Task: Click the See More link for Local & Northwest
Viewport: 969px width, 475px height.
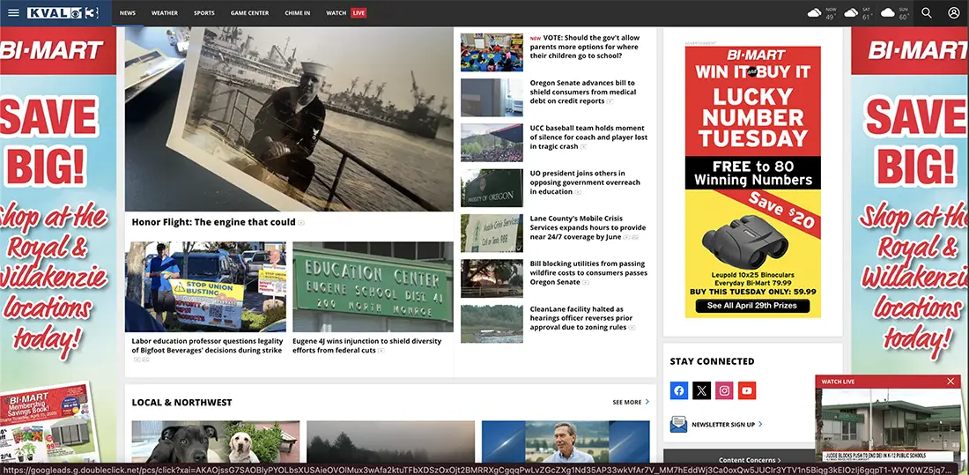Action: pyautogui.click(x=631, y=402)
